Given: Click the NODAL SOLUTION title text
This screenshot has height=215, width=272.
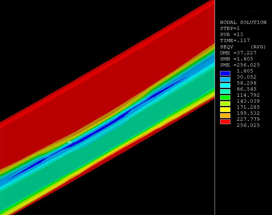Looking at the screenshot, I should [243, 22].
